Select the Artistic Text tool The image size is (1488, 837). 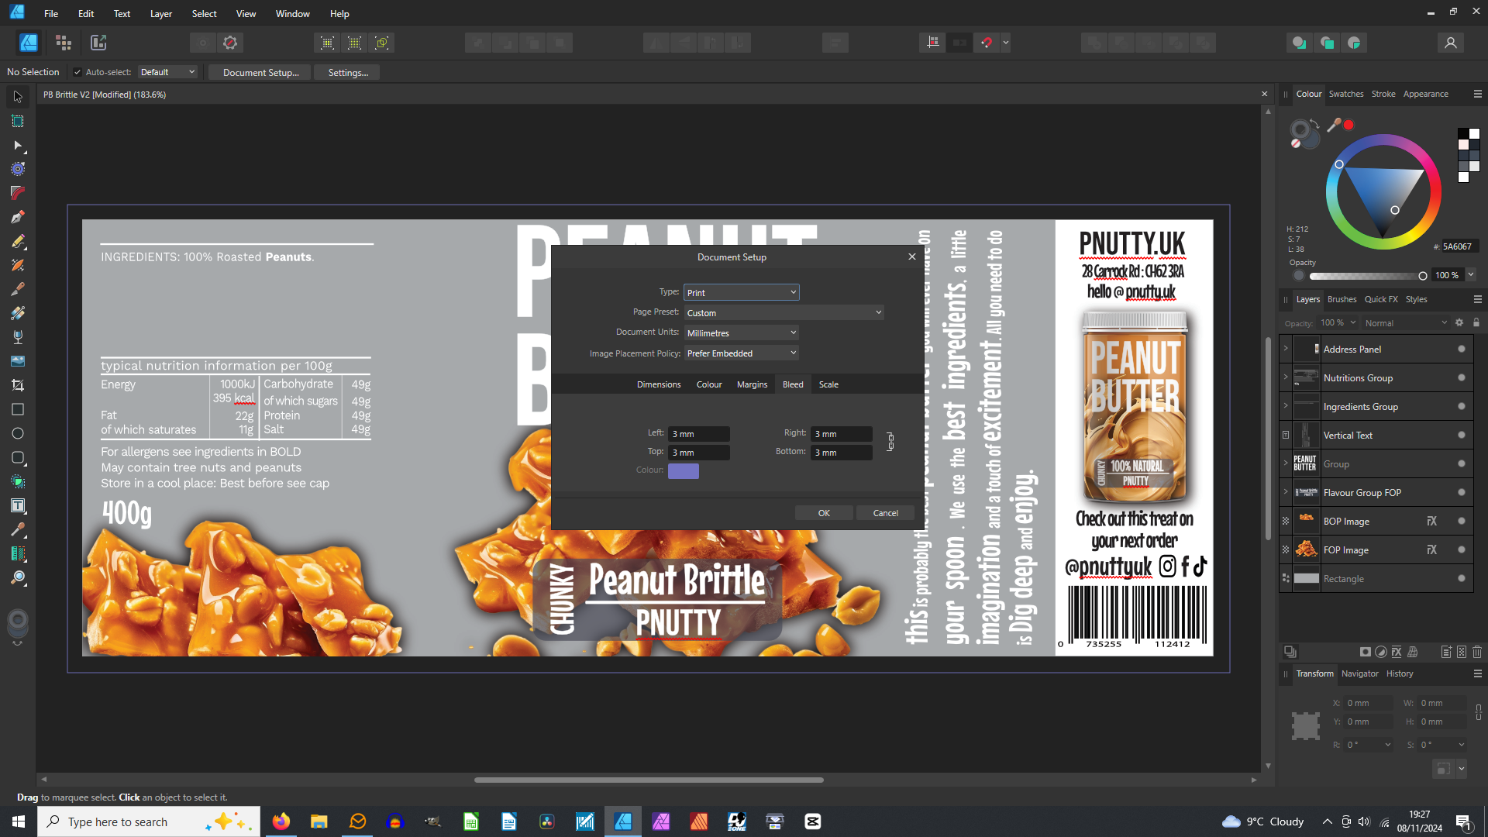click(18, 505)
